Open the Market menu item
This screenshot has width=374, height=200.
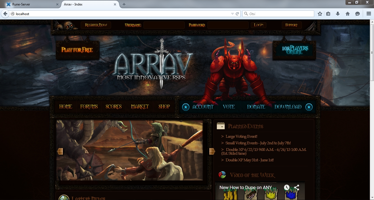[x=140, y=107]
